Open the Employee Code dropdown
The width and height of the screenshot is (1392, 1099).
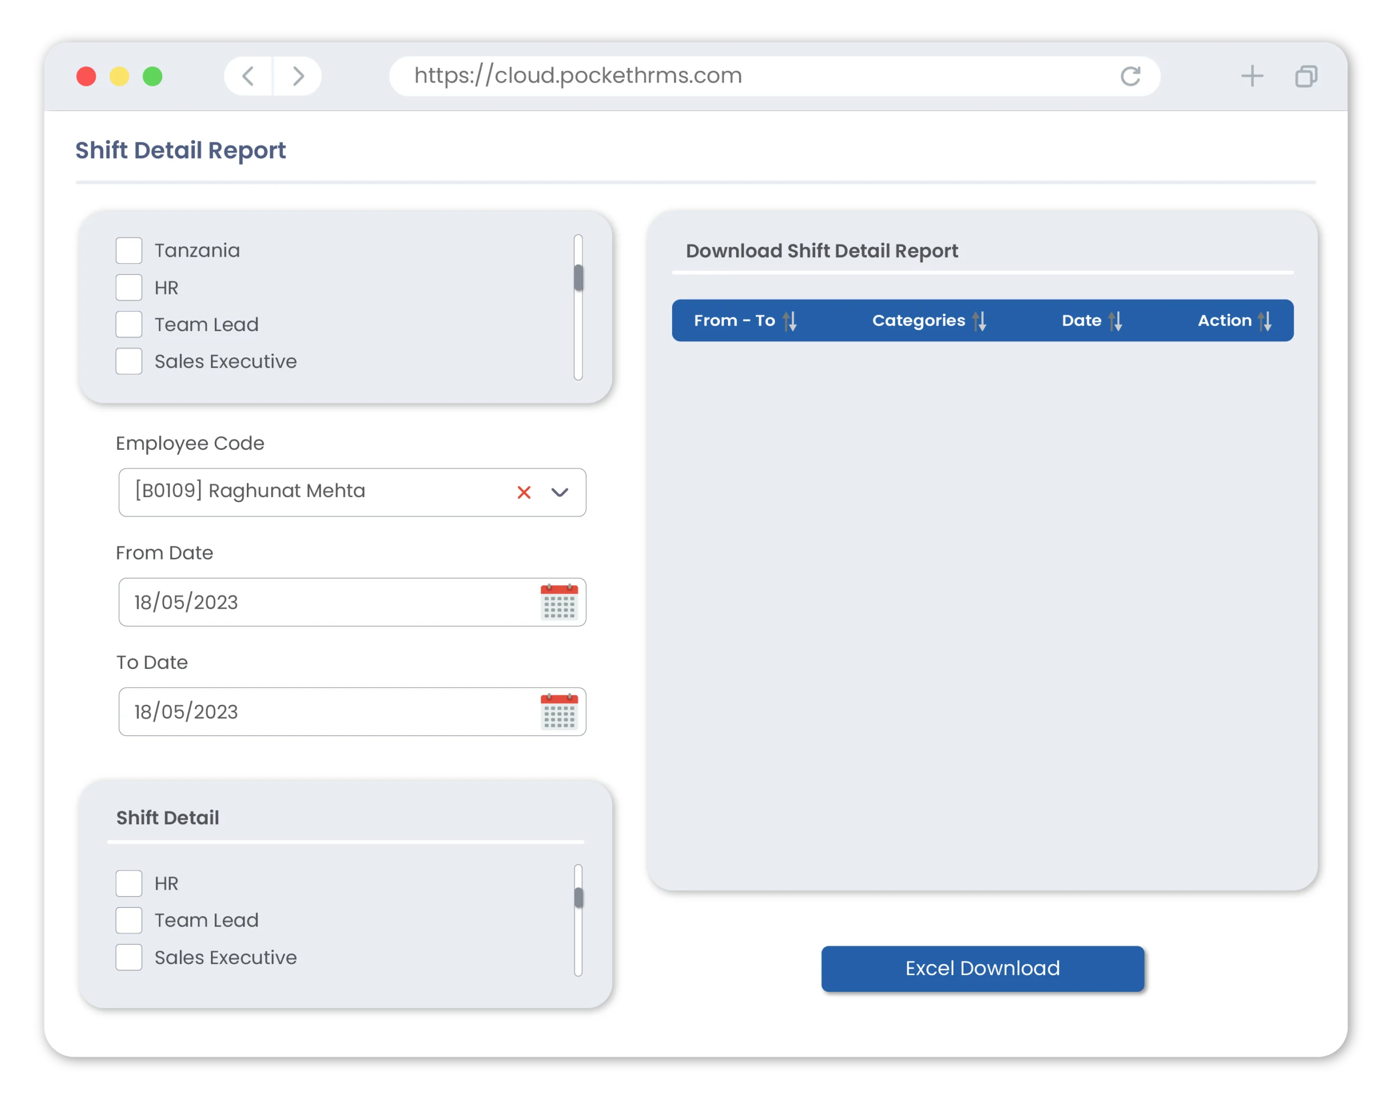pyautogui.click(x=560, y=490)
